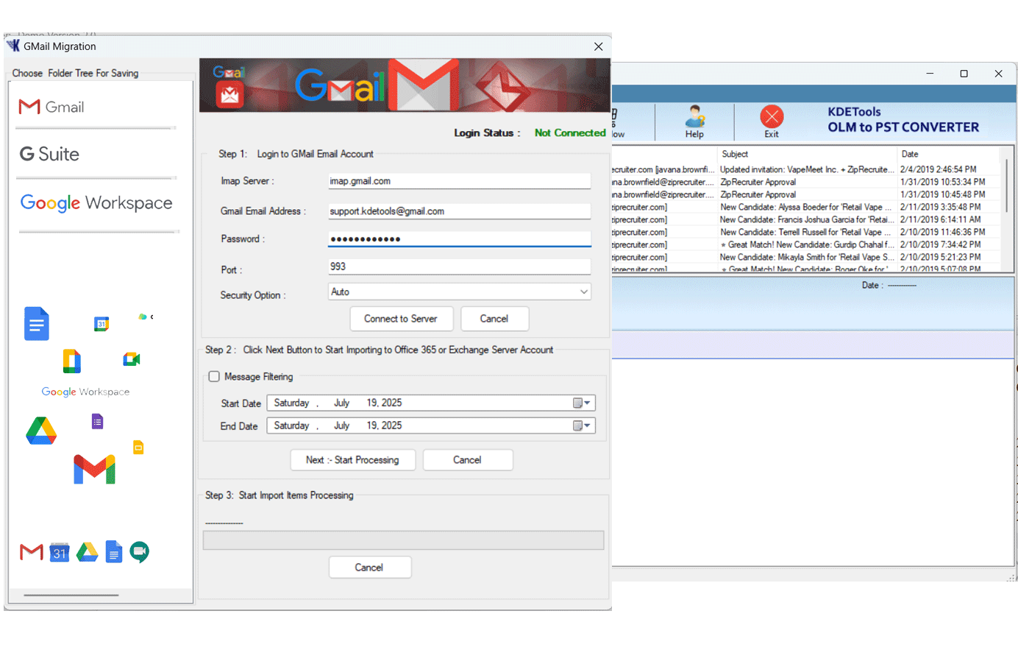This screenshot has width=1018, height=650.
Task: Click the Google Drive triangle icon
Action: [x=41, y=431]
